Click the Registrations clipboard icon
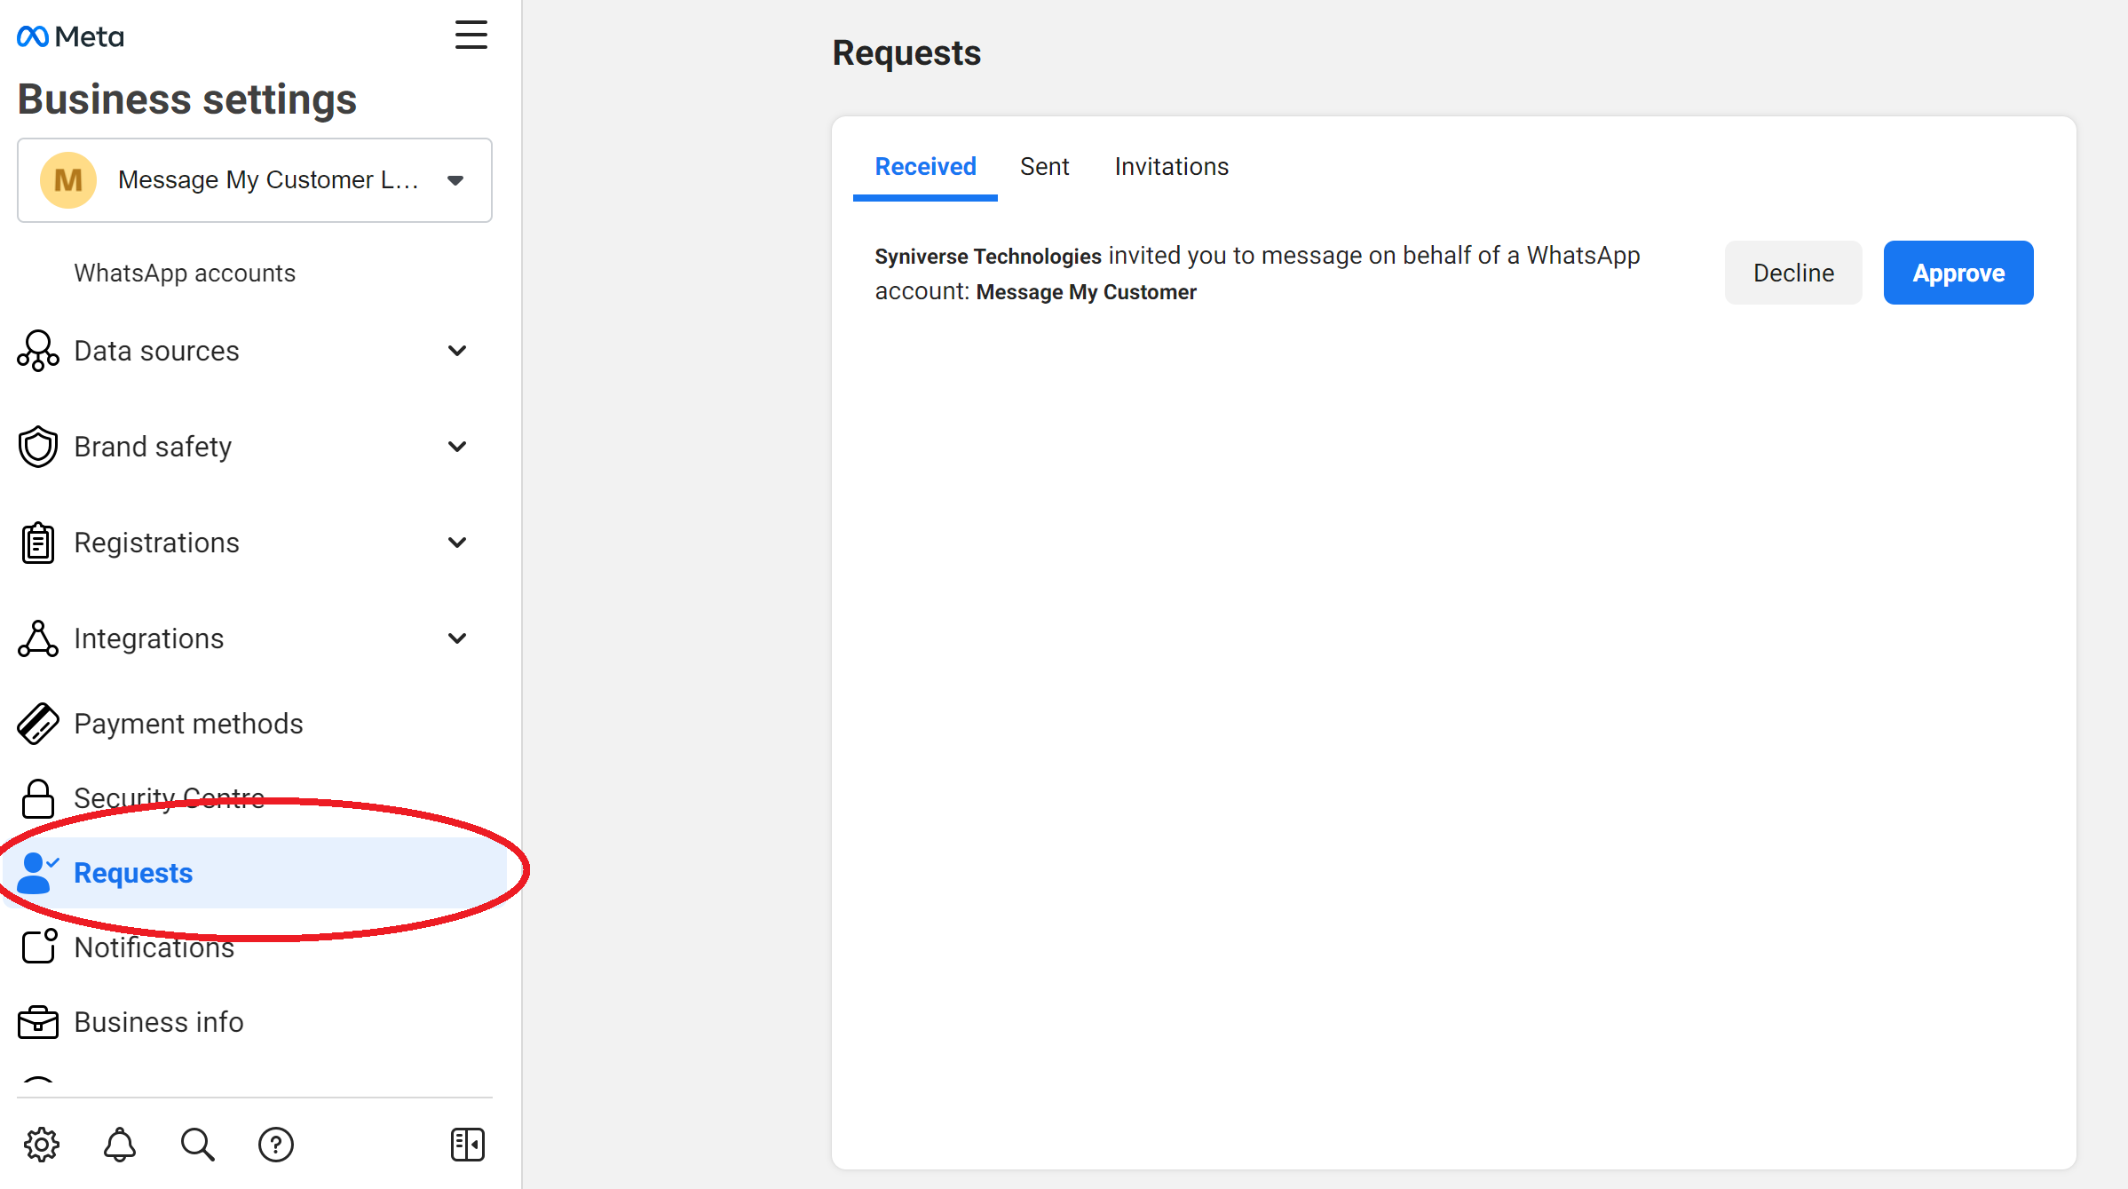 pyautogui.click(x=38, y=543)
